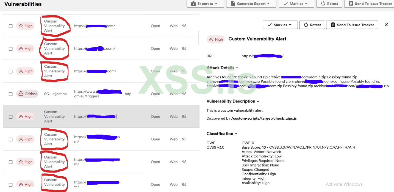This screenshot has height=192, width=394.
Task: Click Web in the highlighted row
Action: [x=174, y=117]
